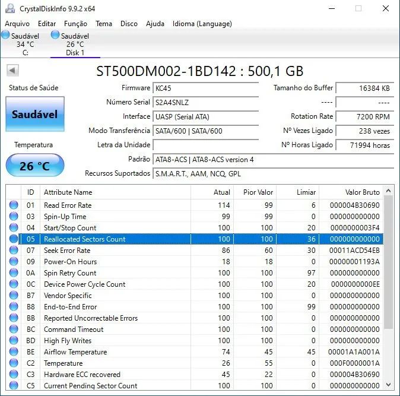The height and width of the screenshot is (396, 400).
Task: Click the status orb for Hardware ECC recovered
Action: [14, 374]
